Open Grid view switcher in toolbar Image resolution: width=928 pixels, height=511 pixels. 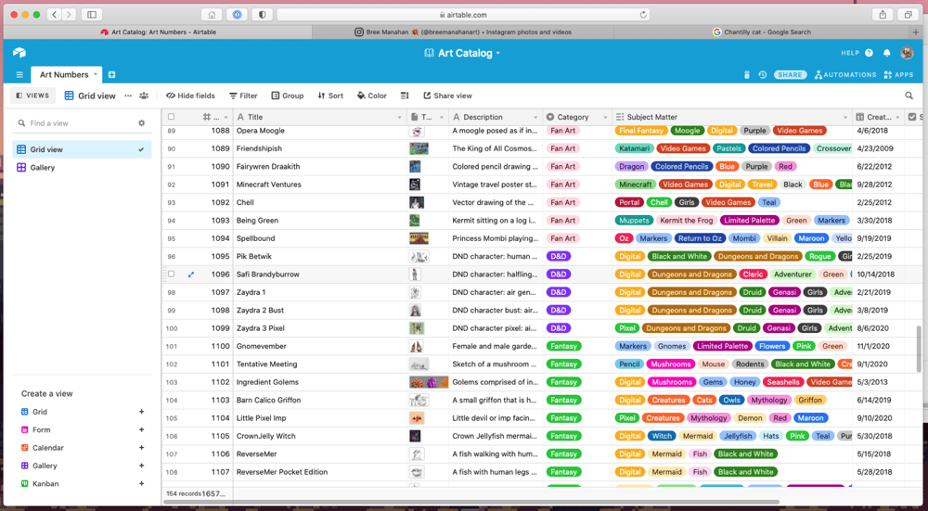tap(90, 96)
